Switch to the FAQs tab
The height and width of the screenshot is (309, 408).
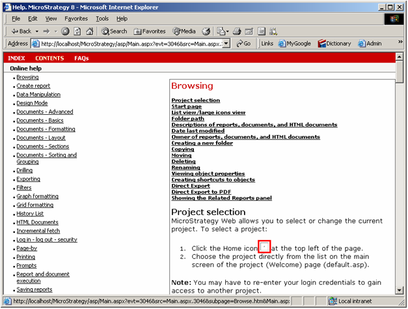(81, 59)
